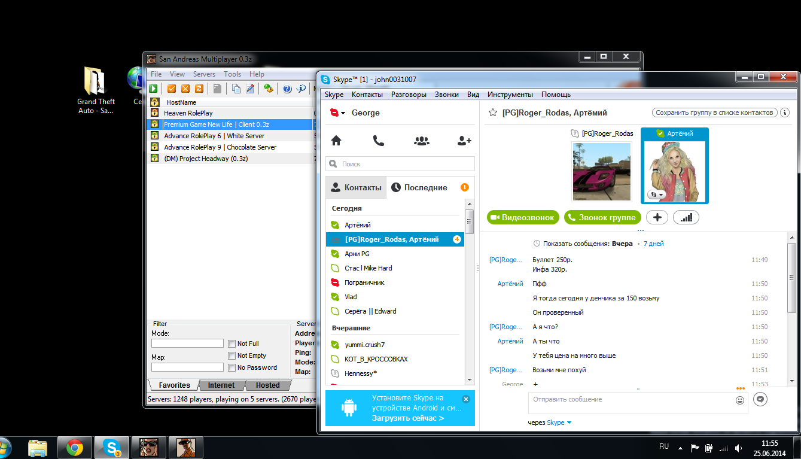Toggle the Not Full checkbox
The width and height of the screenshot is (801, 459).
click(232, 344)
